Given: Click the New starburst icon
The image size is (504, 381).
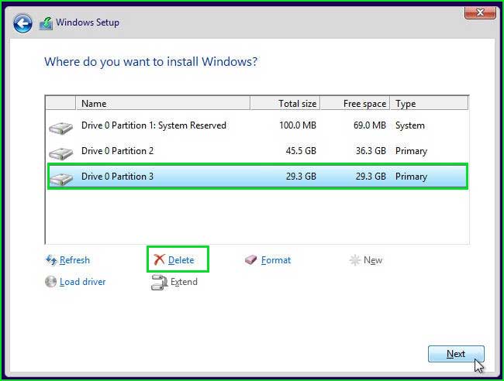Looking at the screenshot, I should click(355, 259).
